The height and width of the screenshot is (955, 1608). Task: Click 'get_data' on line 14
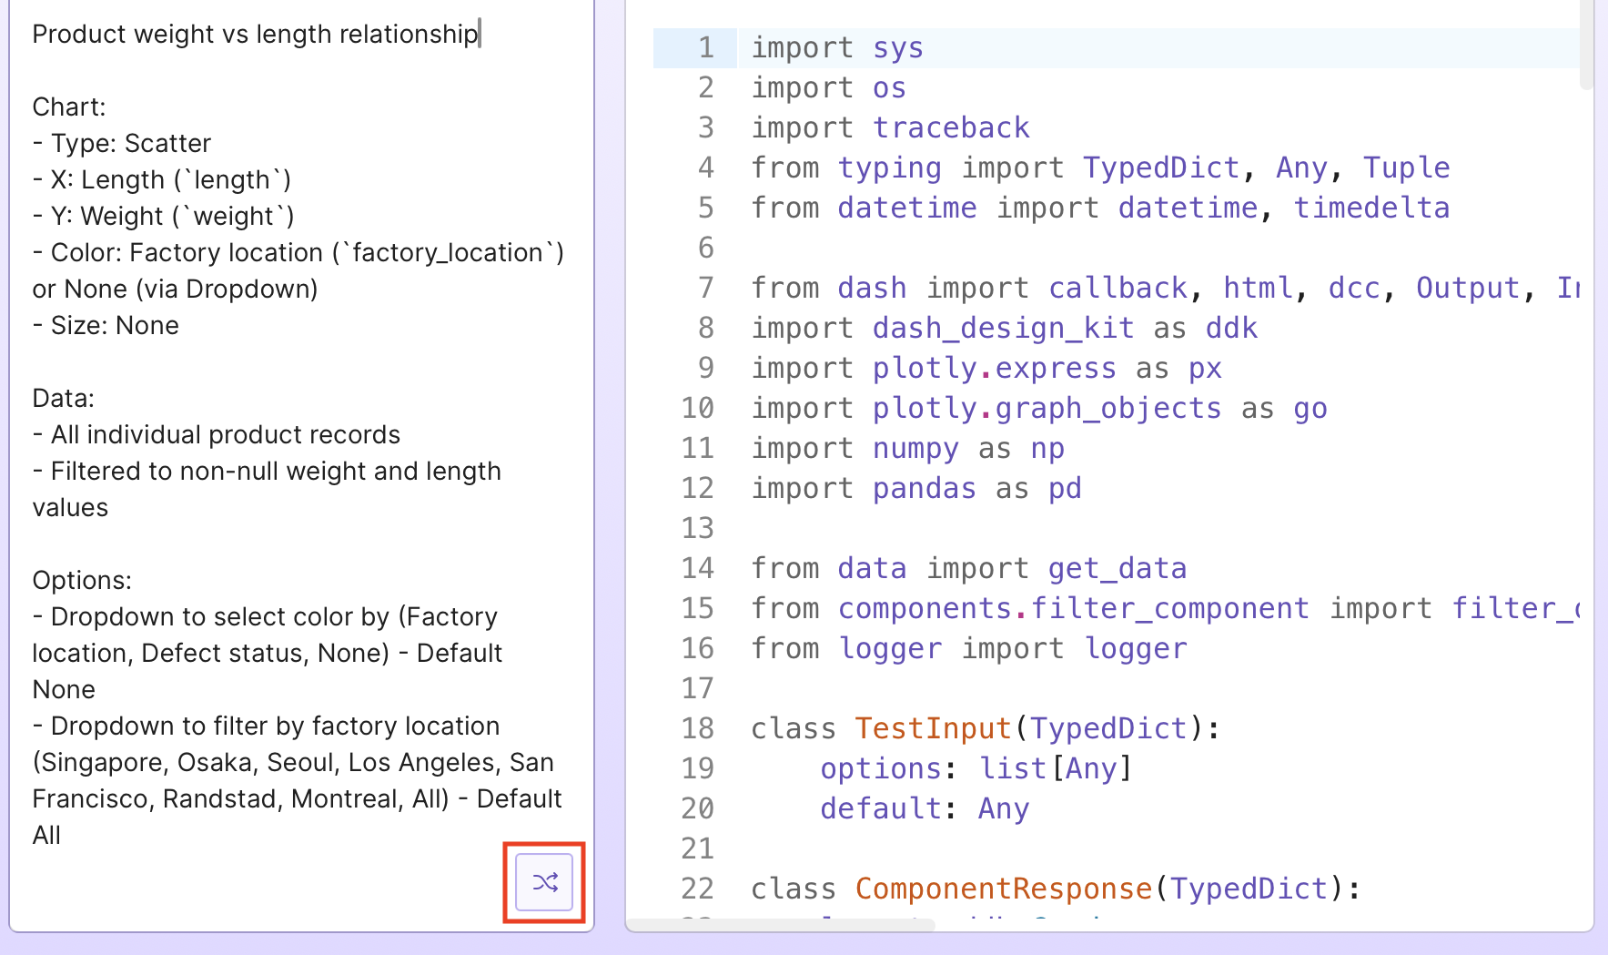tap(1117, 568)
